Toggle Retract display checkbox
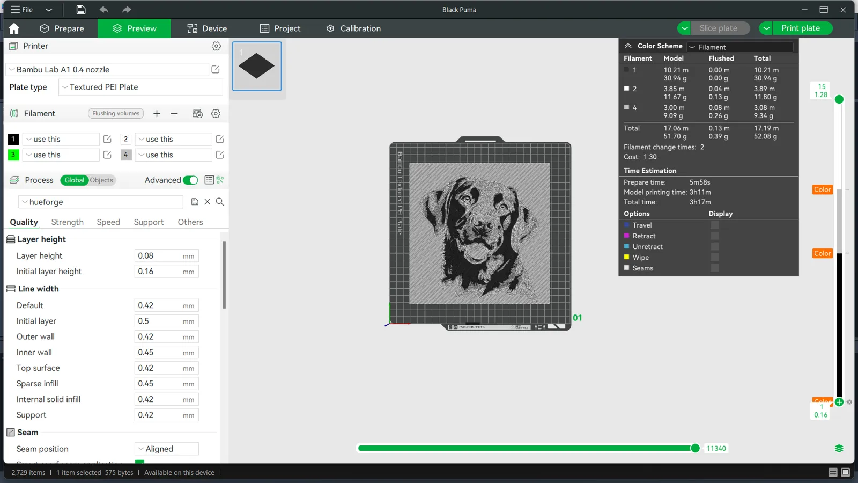Screen dimensions: 858x483 tap(714, 236)
